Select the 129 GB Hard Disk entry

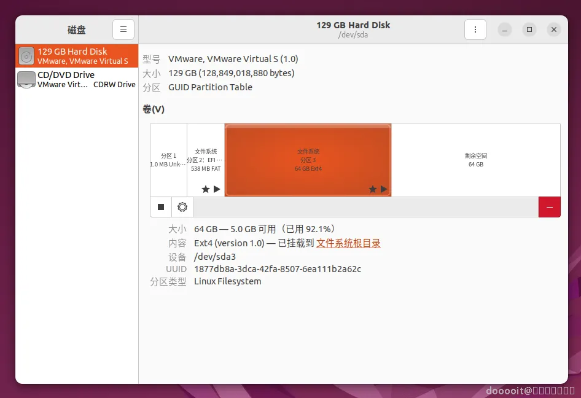[x=77, y=56]
